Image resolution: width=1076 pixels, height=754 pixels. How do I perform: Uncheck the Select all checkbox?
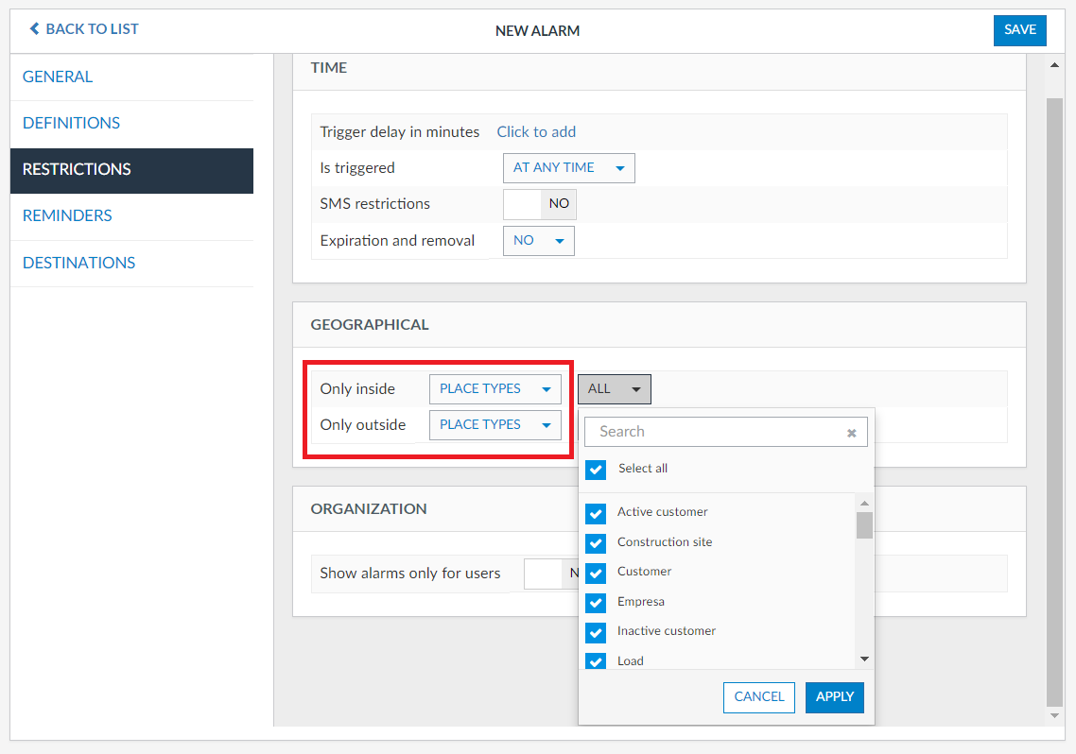596,470
